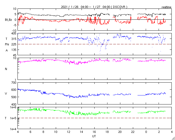Click the "405" tick on Phi axis

coord(14,33)
